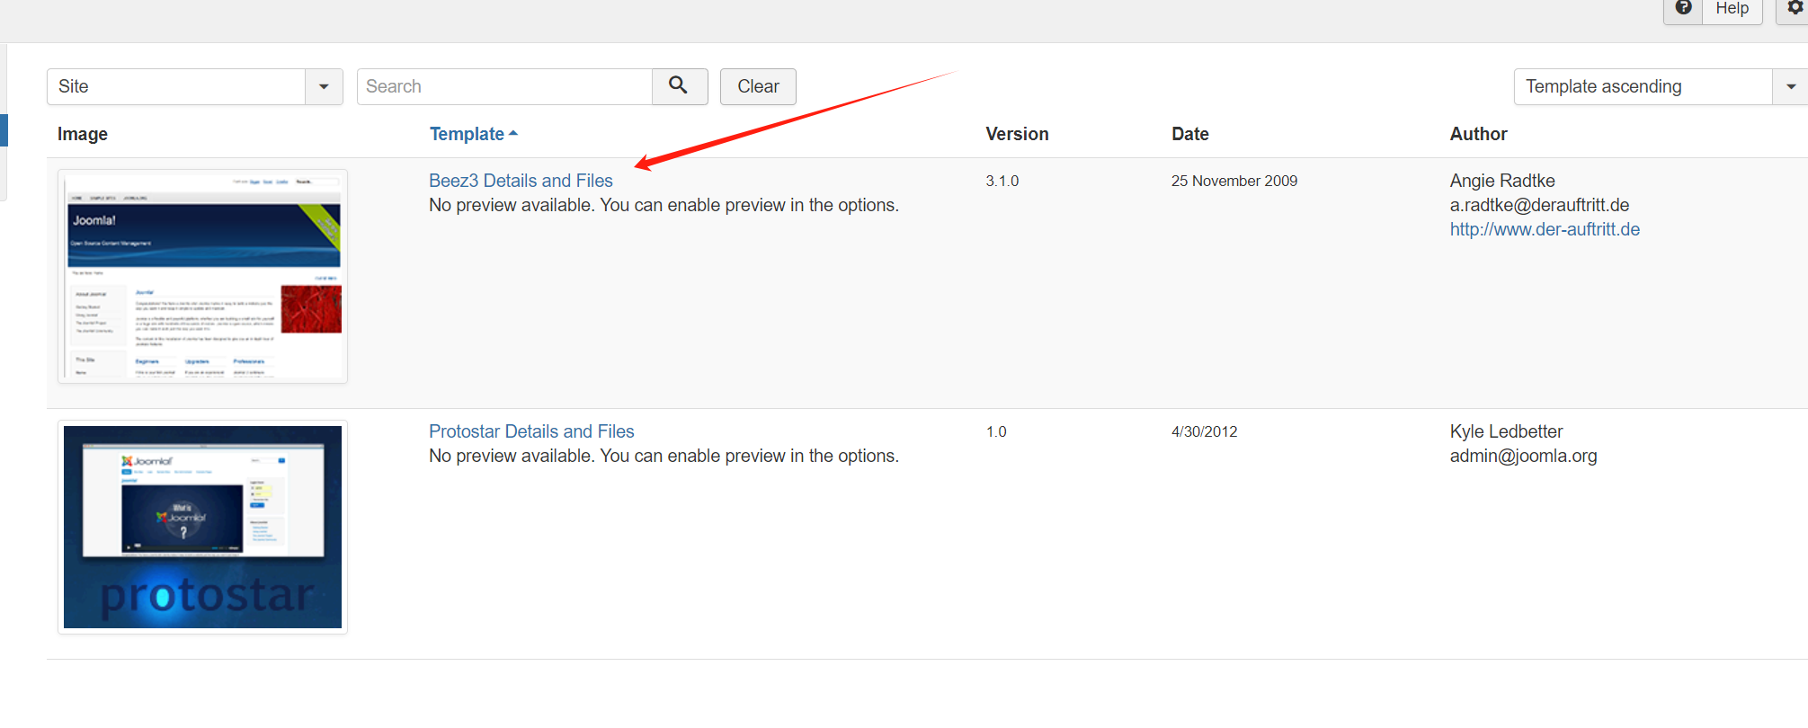Click the Date column header
The height and width of the screenshot is (728, 1808).
click(1189, 134)
